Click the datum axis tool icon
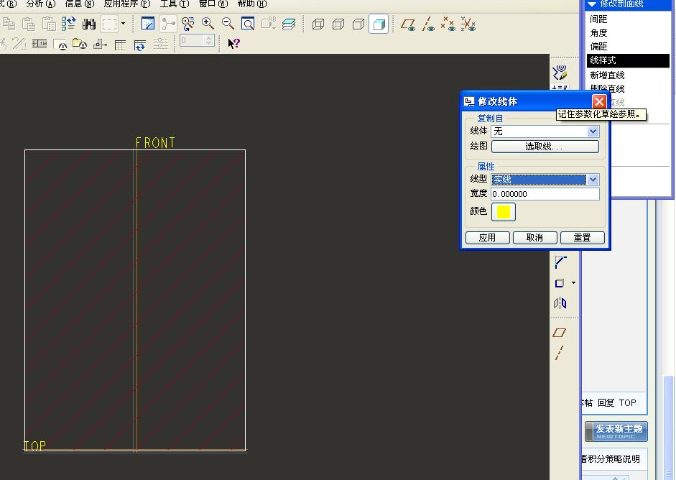This screenshot has width=676, height=480. [x=560, y=353]
